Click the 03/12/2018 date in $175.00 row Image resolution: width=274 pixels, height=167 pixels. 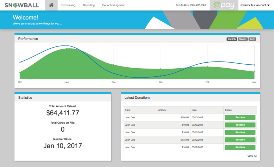pyautogui.click(x=197, y=140)
